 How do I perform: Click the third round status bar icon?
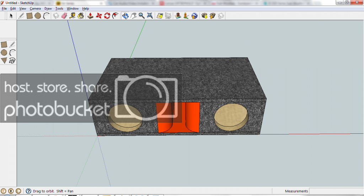18,191
